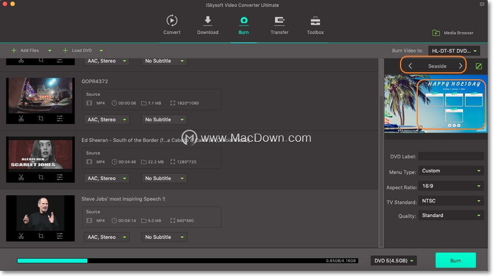Click the disc capacity progress bar

[188, 261]
